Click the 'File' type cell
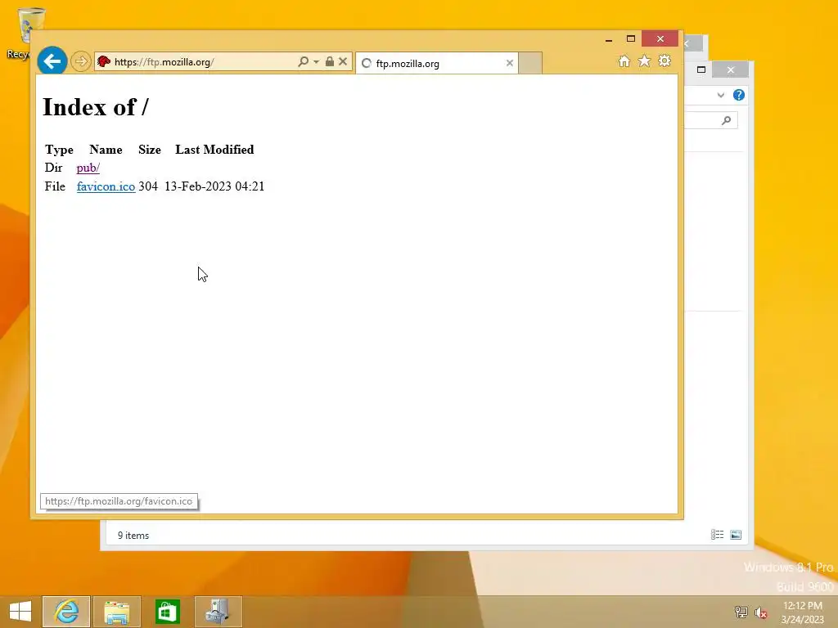 (55, 186)
